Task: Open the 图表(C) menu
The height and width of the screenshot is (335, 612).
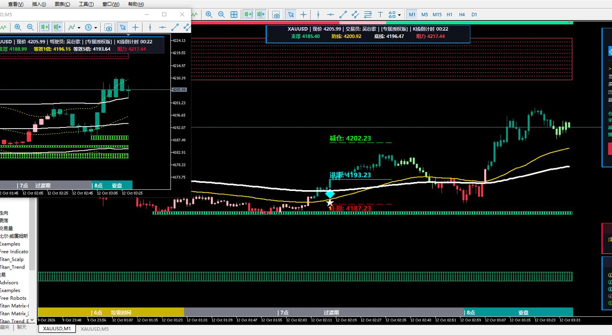Action: pos(62,4)
